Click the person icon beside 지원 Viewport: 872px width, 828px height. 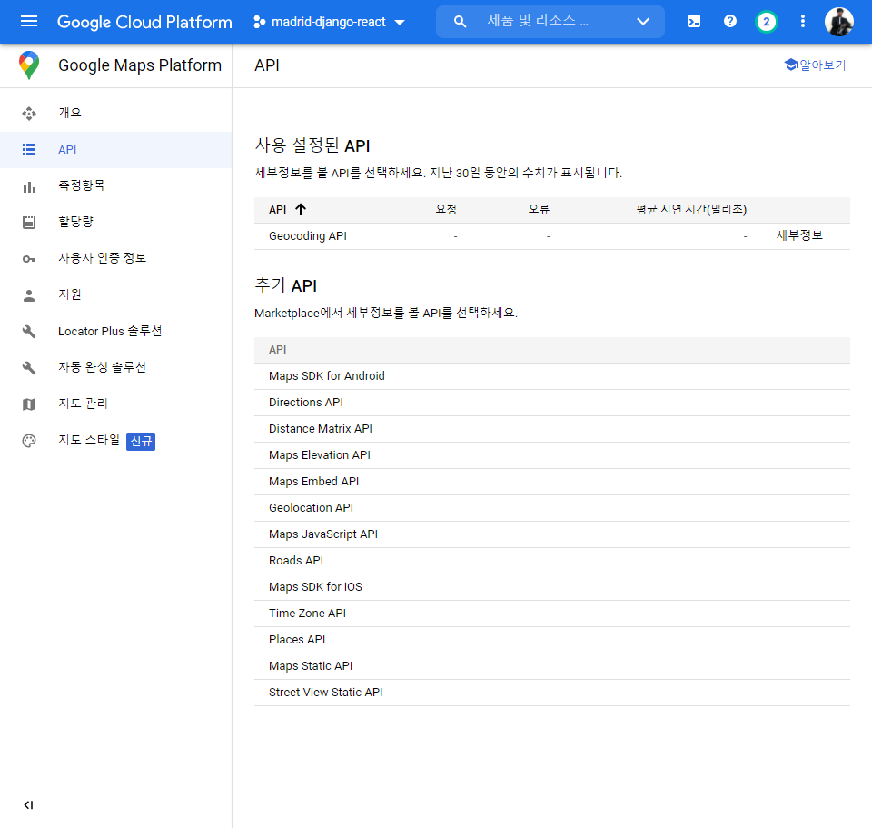(x=29, y=295)
